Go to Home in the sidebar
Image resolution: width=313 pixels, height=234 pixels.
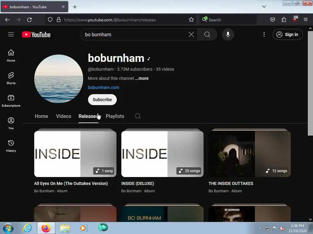coord(11,56)
